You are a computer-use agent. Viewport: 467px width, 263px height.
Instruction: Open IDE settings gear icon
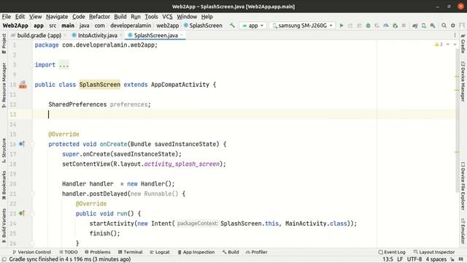pos(452,26)
